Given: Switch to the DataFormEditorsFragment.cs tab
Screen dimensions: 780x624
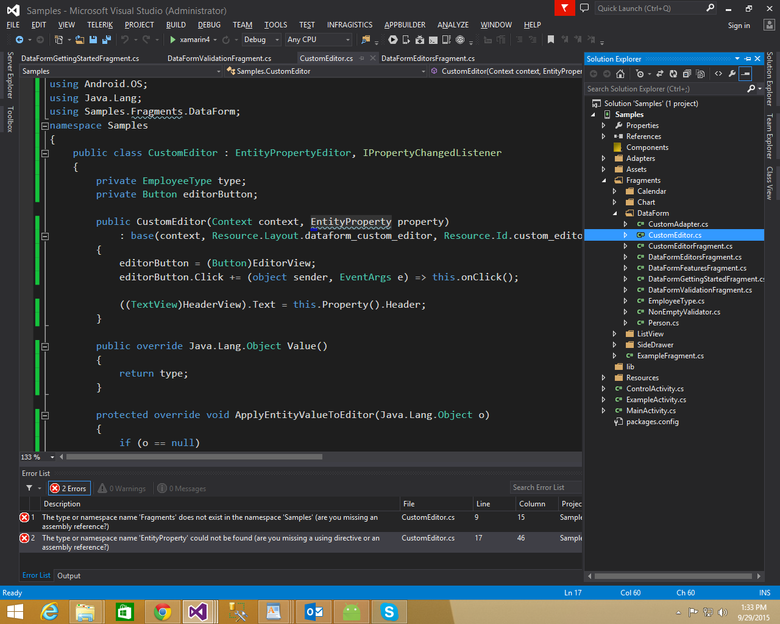Looking at the screenshot, I should point(428,58).
